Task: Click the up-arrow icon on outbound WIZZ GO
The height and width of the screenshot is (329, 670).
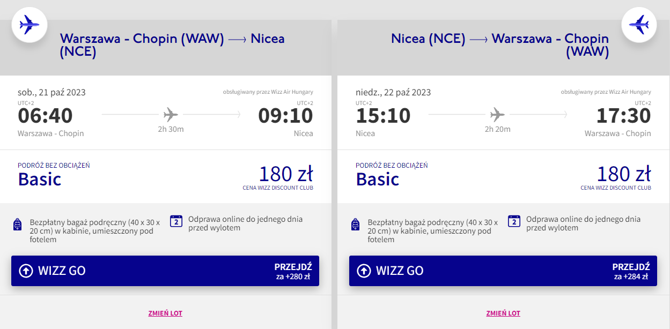Action: 26,271
